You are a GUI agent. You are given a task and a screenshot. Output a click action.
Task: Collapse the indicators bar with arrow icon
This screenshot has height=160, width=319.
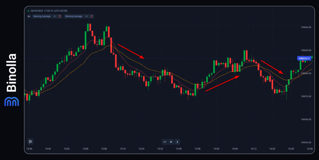(29, 16)
